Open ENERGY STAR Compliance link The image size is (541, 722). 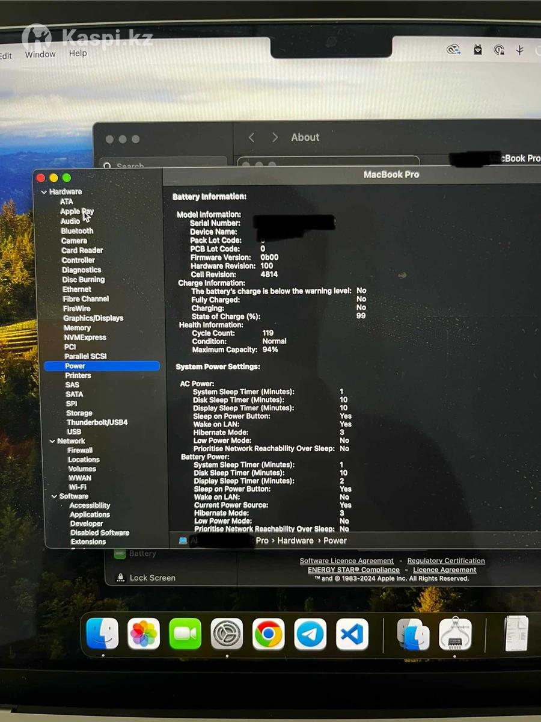tap(353, 570)
